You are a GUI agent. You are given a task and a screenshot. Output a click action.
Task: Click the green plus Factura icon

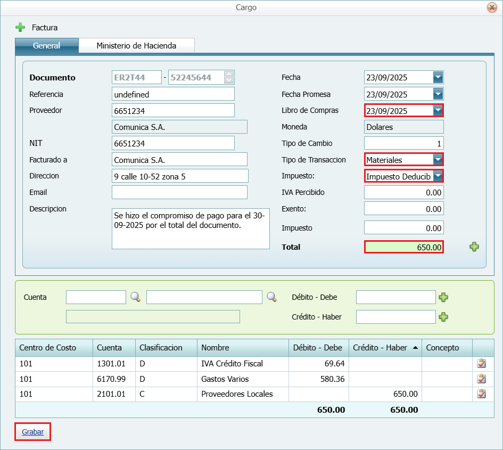pos(20,27)
